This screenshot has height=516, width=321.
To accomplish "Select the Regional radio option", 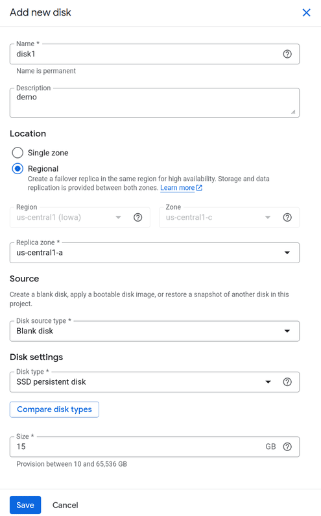I will pyautogui.click(x=18, y=169).
